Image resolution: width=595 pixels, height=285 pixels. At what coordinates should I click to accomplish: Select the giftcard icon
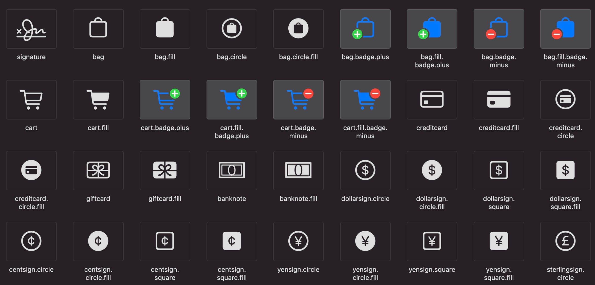98,170
